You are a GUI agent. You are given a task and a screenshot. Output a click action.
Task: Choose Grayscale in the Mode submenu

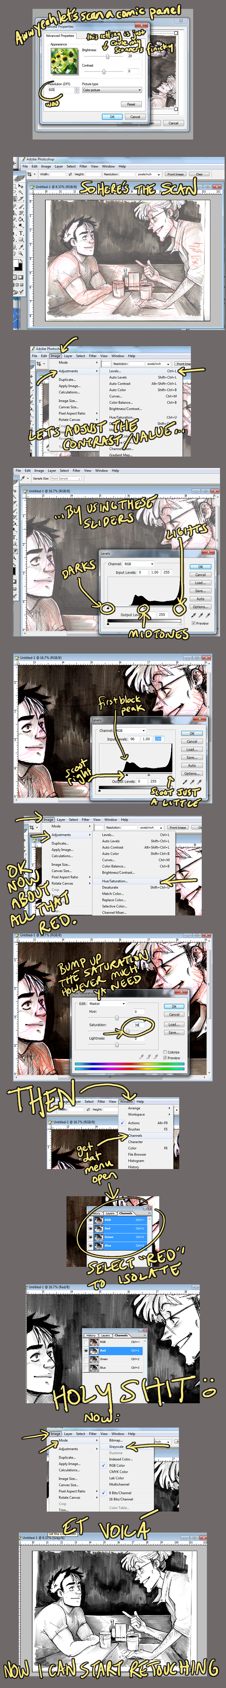coord(127,1447)
